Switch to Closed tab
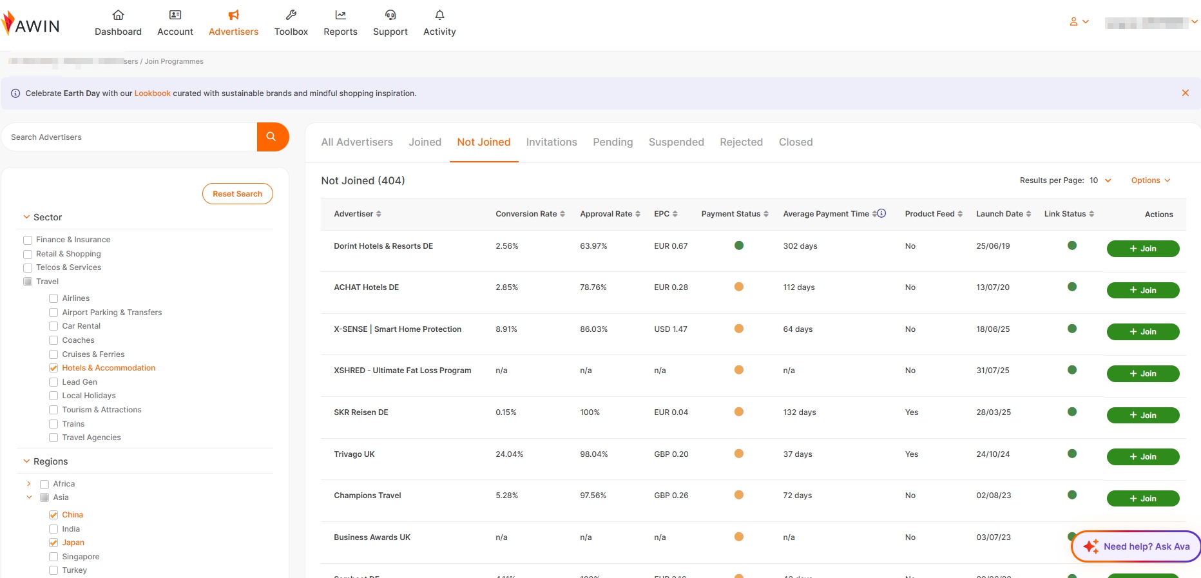 (796, 142)
